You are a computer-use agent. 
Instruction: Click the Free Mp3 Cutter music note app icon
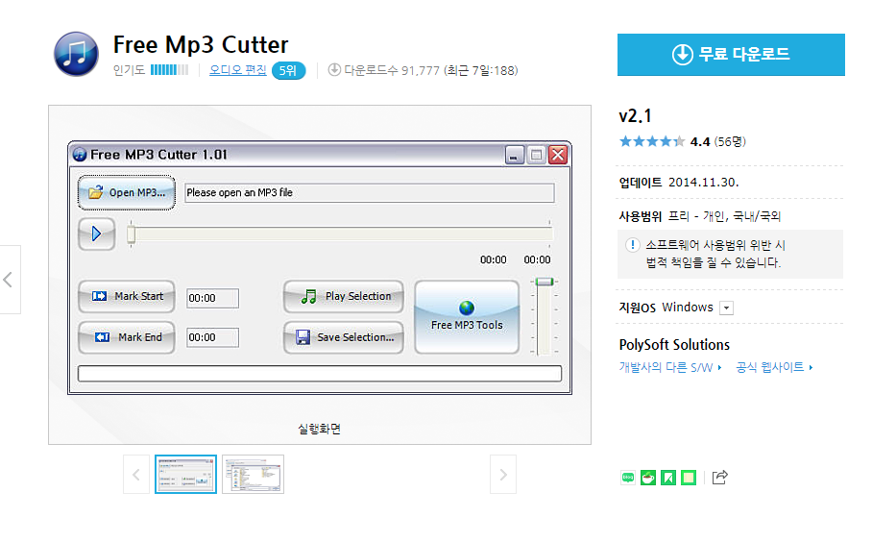(x=76, y=54)
